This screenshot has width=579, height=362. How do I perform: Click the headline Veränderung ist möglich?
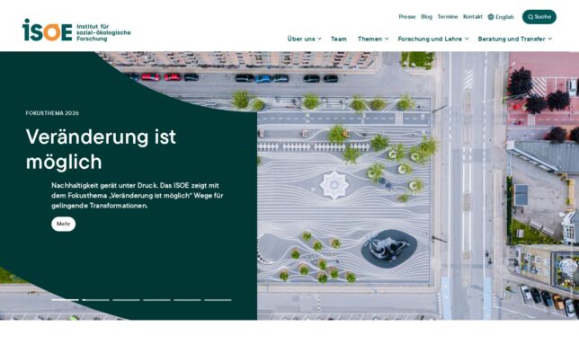pos(101,149)
